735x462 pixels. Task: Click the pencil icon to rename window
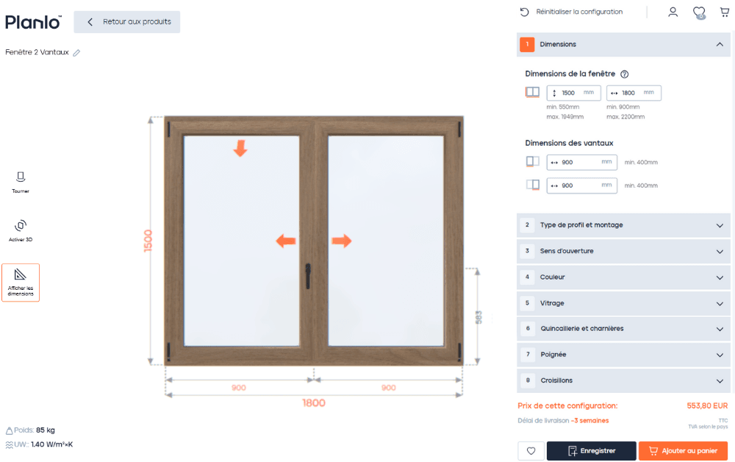pyautogui.click(x=76, y=53)
